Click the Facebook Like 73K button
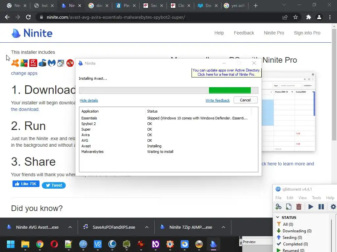Screen dimensions: 337x252 26,184
